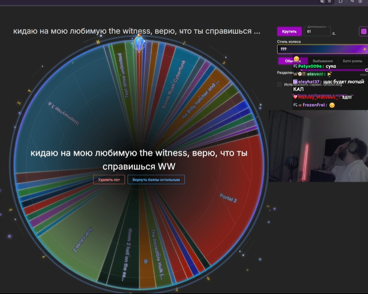Click the Test drive unlimited segment label
This screenshot has width=368, height=294.
(x=123, y=75)
